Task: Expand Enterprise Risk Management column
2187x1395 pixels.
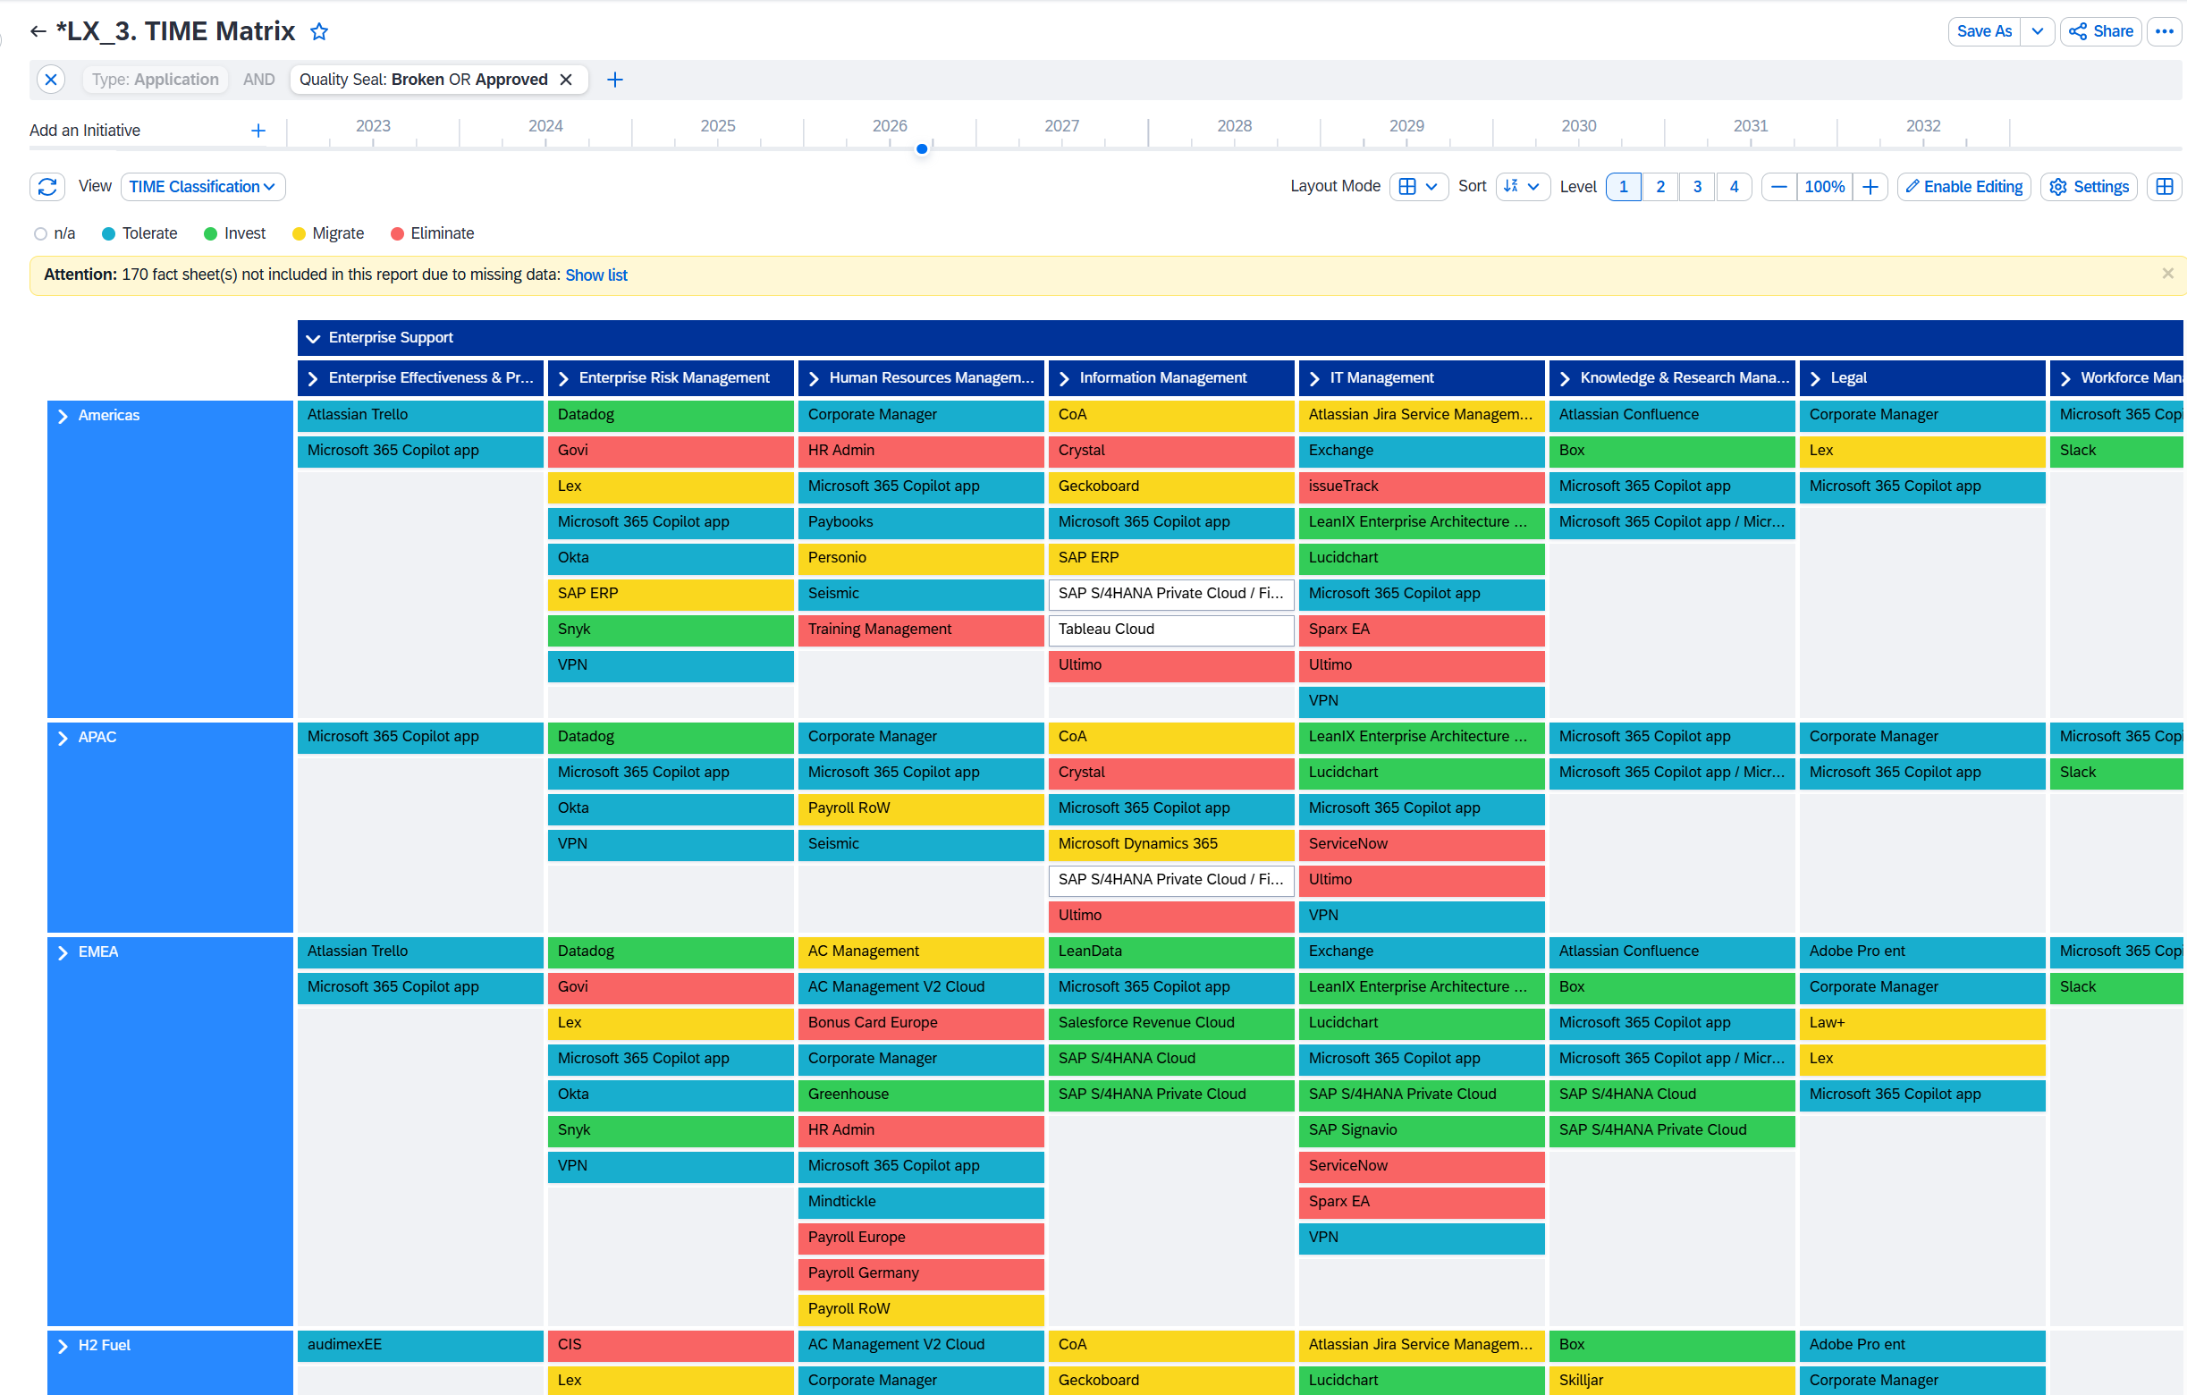Action: click(563, 379)
